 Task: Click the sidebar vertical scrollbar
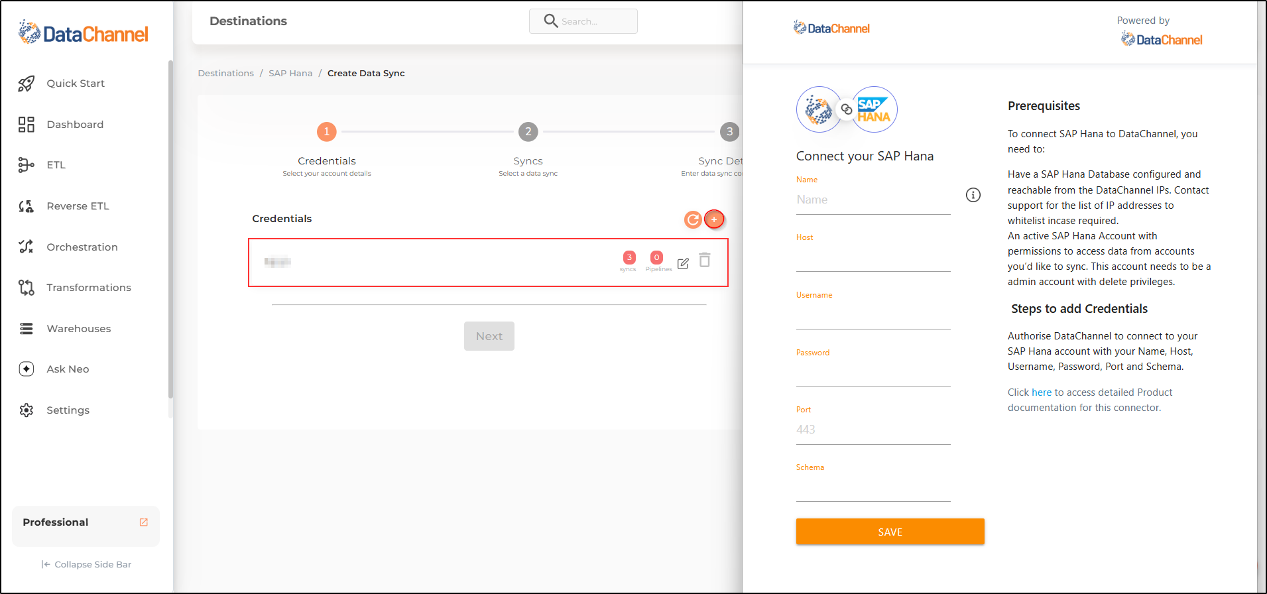(170, 229)
